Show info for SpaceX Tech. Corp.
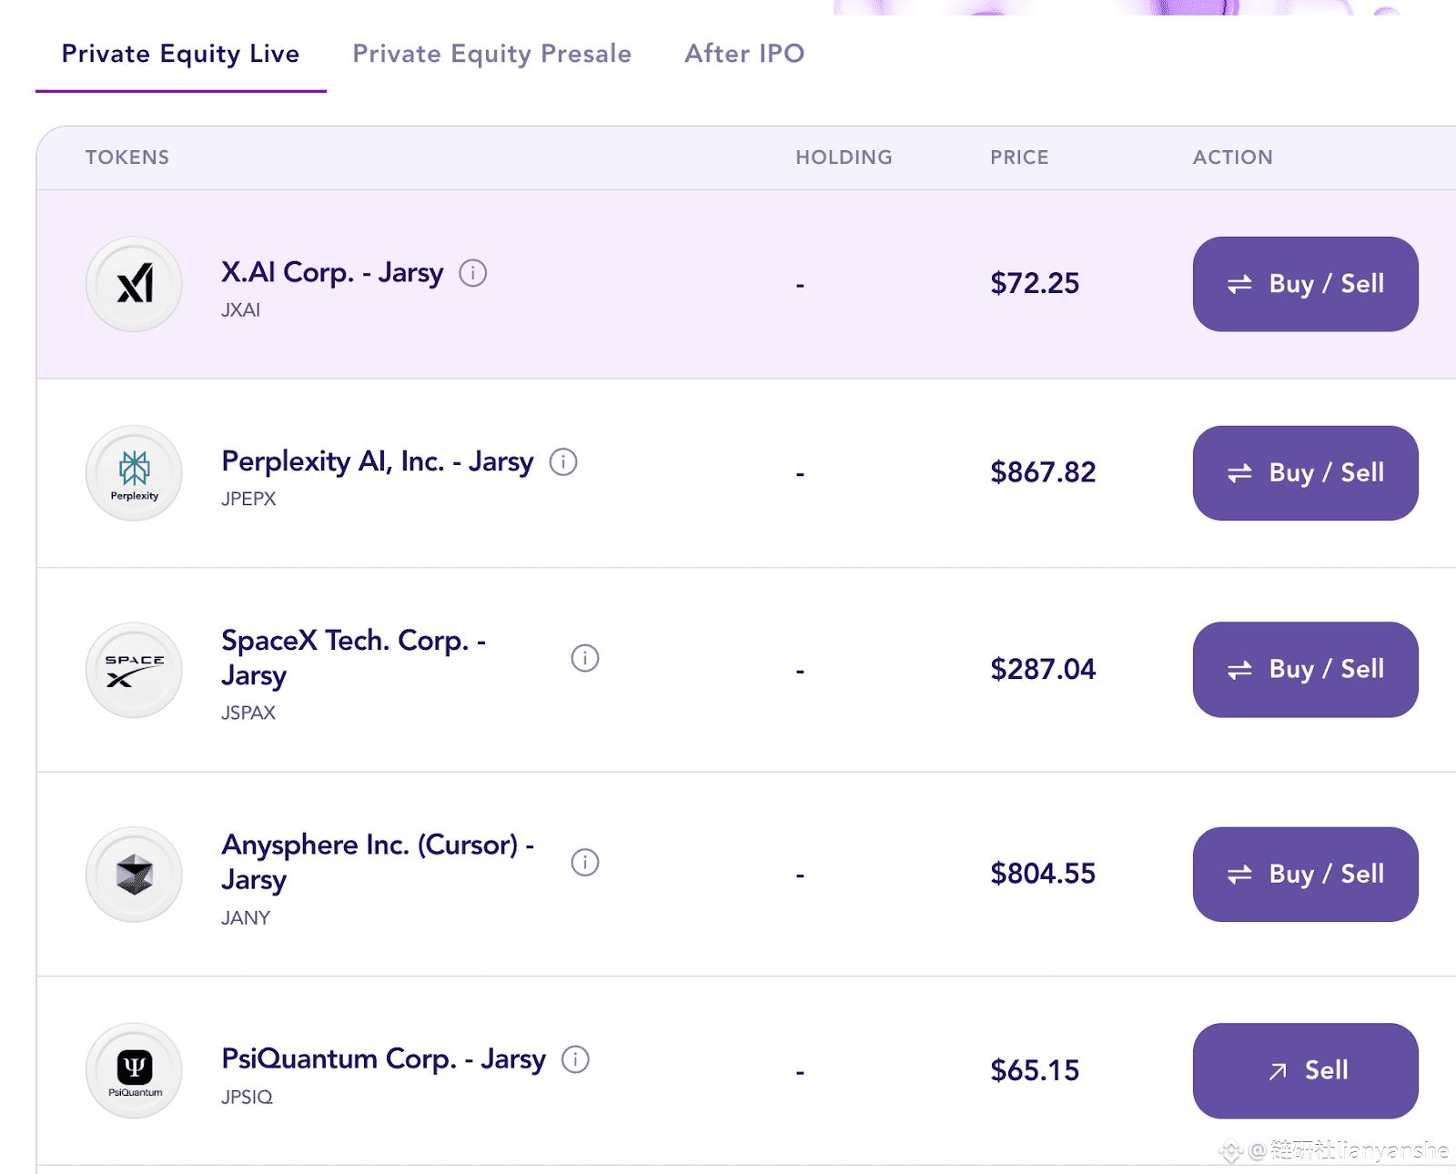The width and height of the screenshot is (1456, 1174). click(x=584, y=658)
